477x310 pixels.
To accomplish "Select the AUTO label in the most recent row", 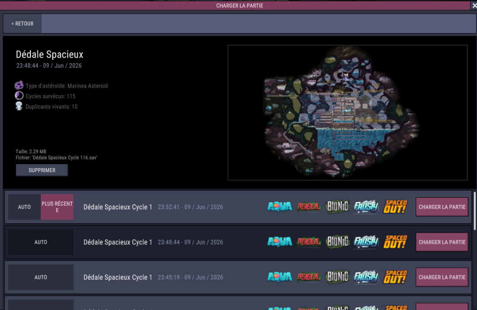I will pos(24,207).
